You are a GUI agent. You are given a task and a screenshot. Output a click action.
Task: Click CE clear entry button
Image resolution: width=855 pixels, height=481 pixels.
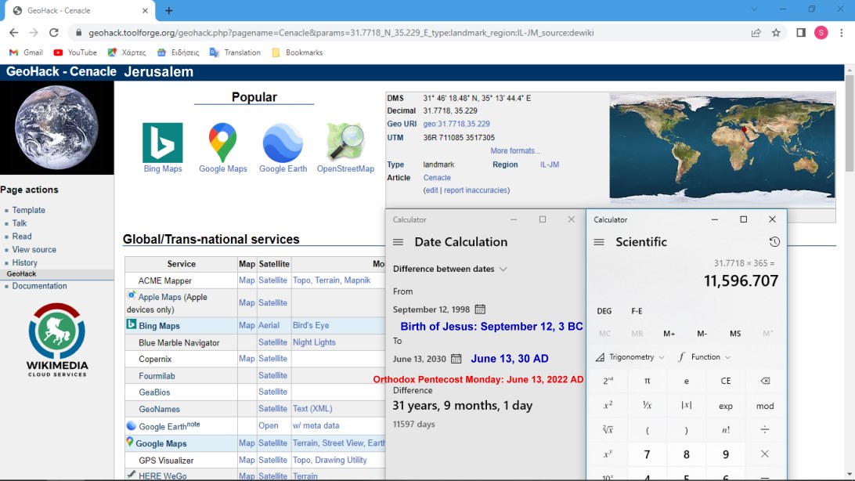coord(726,381)
